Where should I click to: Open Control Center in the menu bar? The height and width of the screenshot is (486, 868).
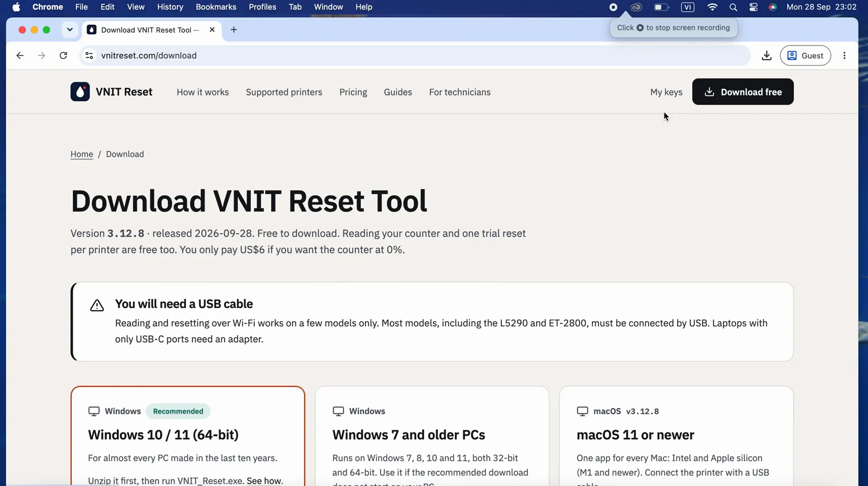coord(754,7)
